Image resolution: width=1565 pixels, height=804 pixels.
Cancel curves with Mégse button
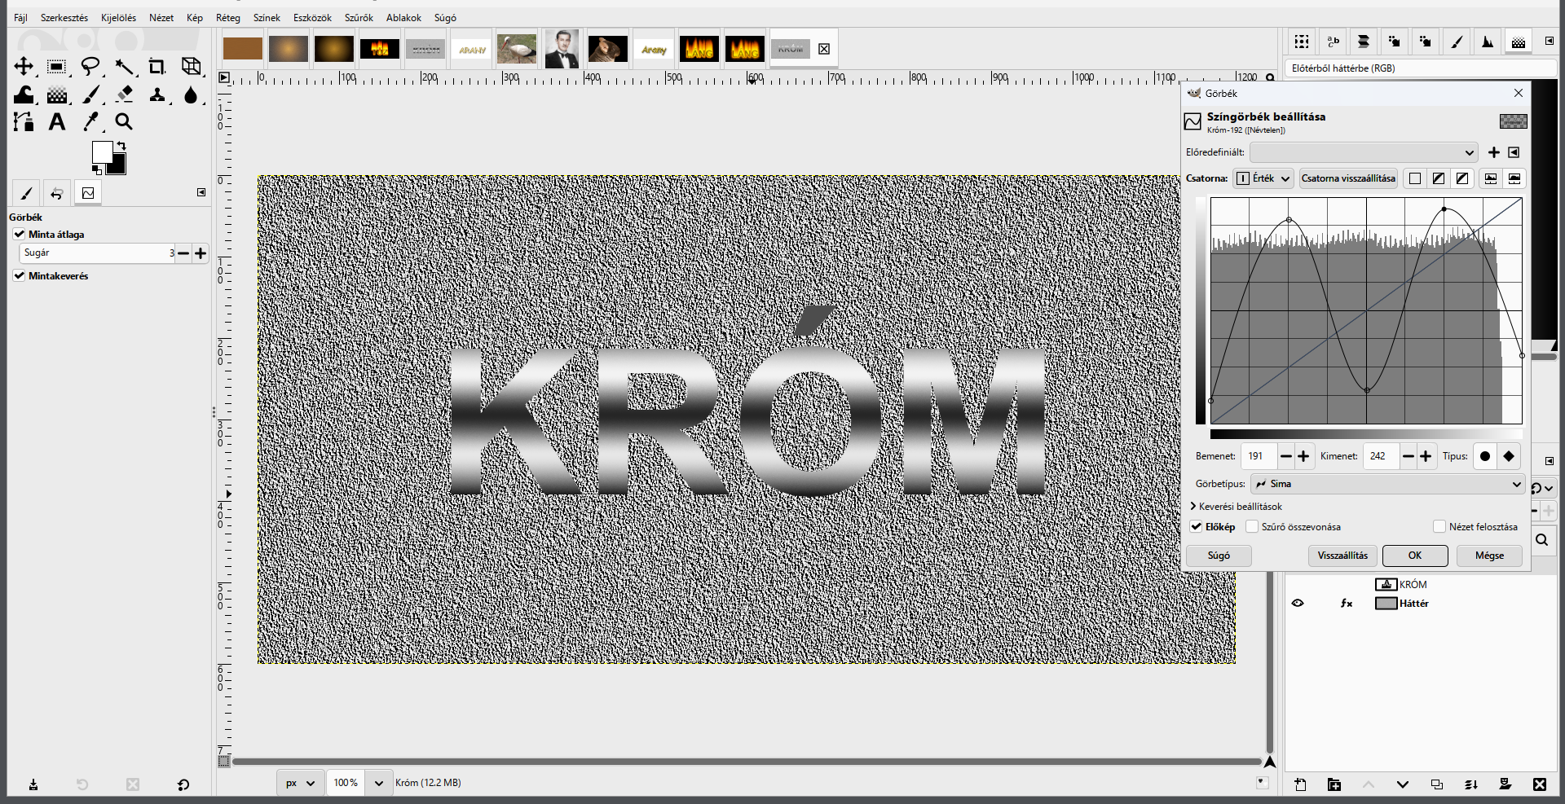point(1489,556)
